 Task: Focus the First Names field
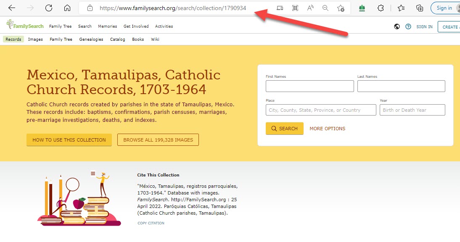(310, 86)
